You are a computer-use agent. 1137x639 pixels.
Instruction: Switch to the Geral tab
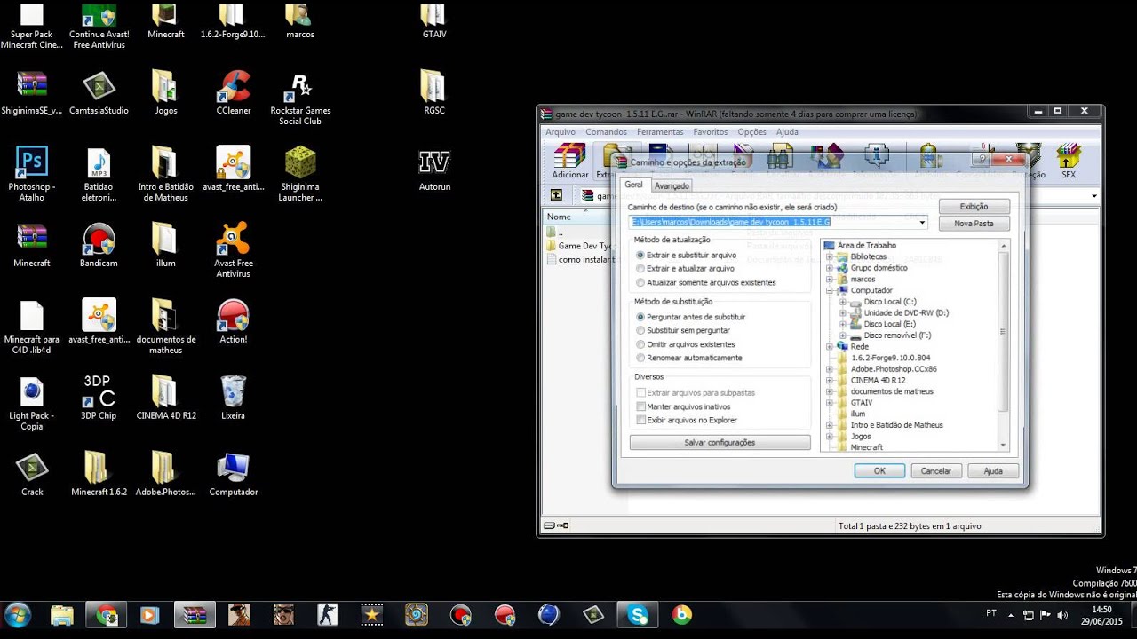pyautogui.click(x=634, y=185)
